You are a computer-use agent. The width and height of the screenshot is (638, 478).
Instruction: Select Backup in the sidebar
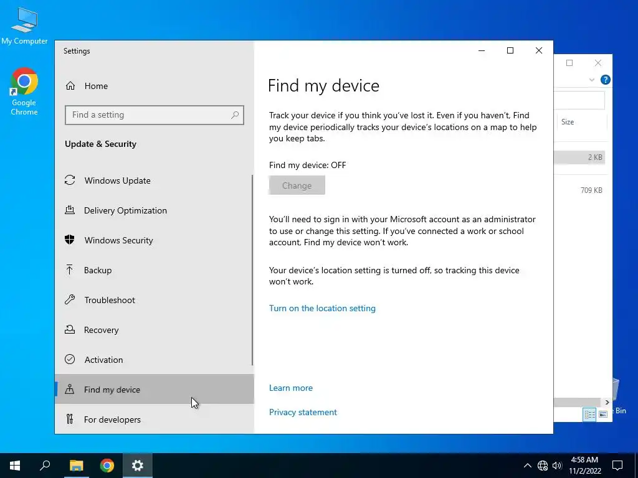(154, 270)
